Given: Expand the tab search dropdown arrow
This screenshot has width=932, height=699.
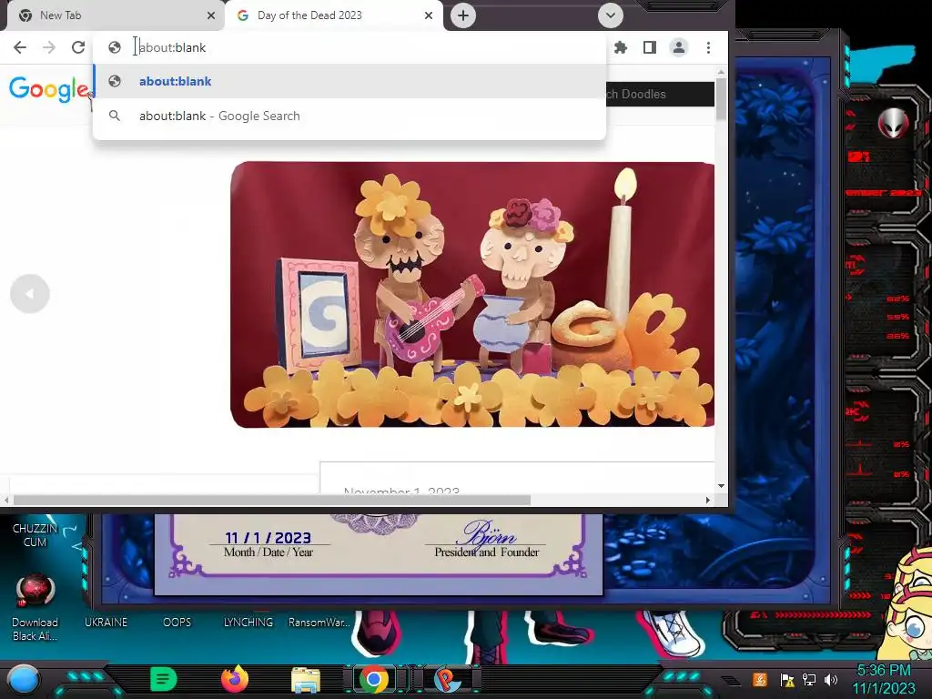Looking at the screenshot, I should pyautogui.click(x=611, y=15).
